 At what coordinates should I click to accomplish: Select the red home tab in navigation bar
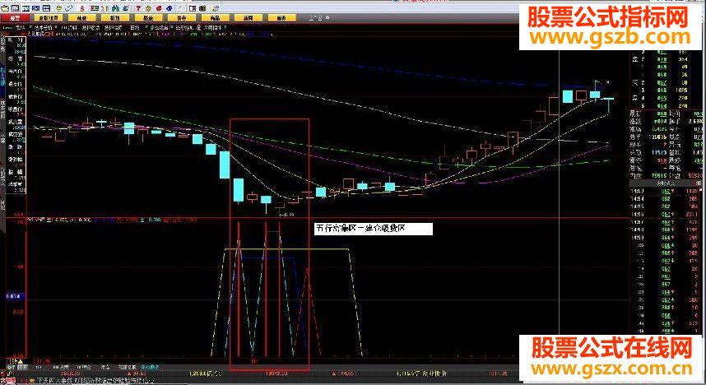point(16,16)
